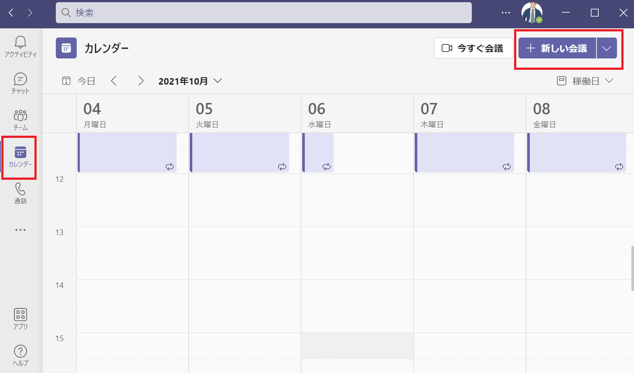Click the 新しい会議 (New meeting) button
The width and height of the screenshot is (634, 373).
557,48
